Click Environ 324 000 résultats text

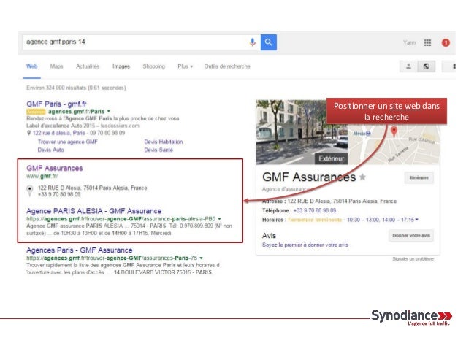(76, 88)
